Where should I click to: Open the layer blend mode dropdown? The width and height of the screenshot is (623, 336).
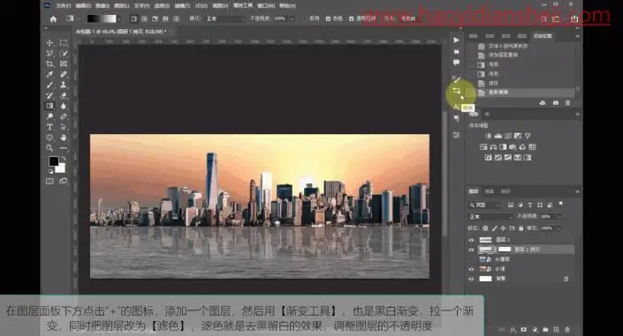point(490,217)
